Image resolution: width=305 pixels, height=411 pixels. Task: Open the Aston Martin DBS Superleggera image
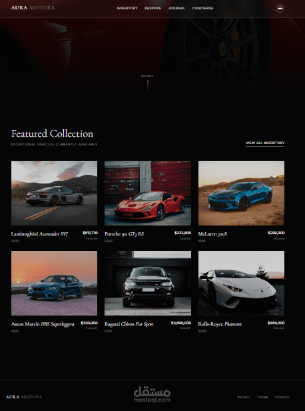coord(54,283)
